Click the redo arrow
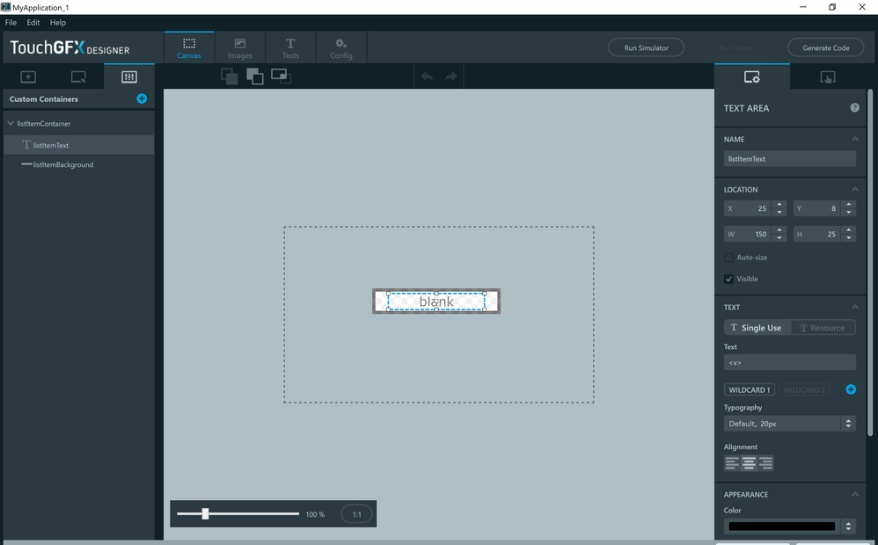This screenshot has height=545, width=878. click(451, 76)
